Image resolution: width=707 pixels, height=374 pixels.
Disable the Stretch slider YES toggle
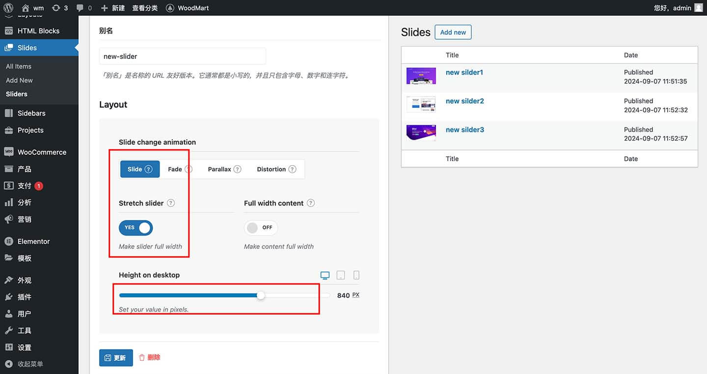click(136, 228)
